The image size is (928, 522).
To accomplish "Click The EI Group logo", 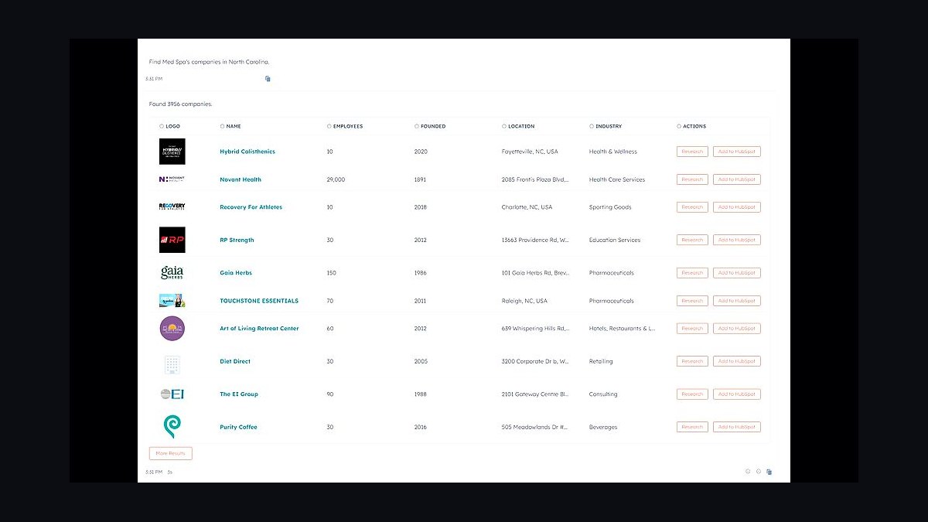I will click(172, 394).
